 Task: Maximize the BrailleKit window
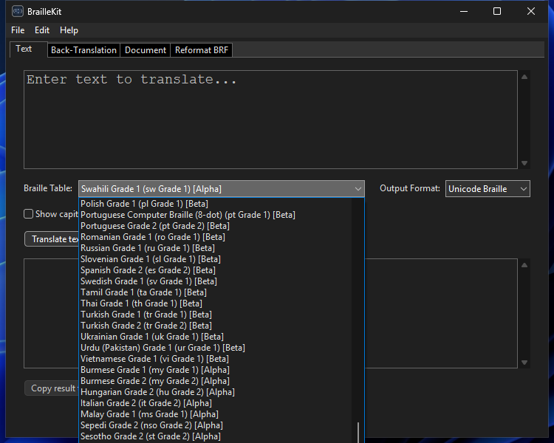pos(497,11)
